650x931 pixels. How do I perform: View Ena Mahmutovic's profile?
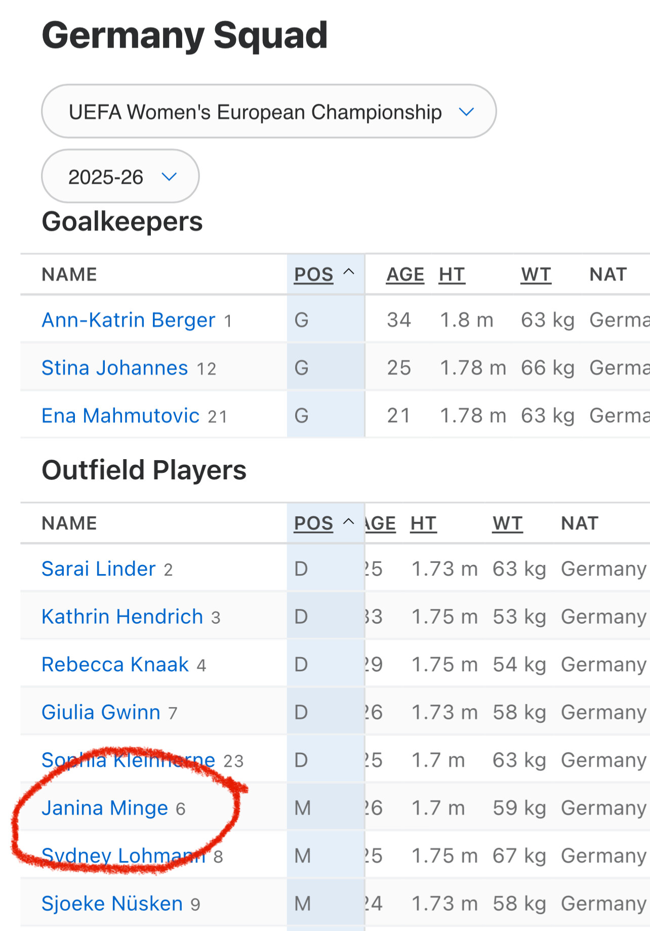(120, 416)
